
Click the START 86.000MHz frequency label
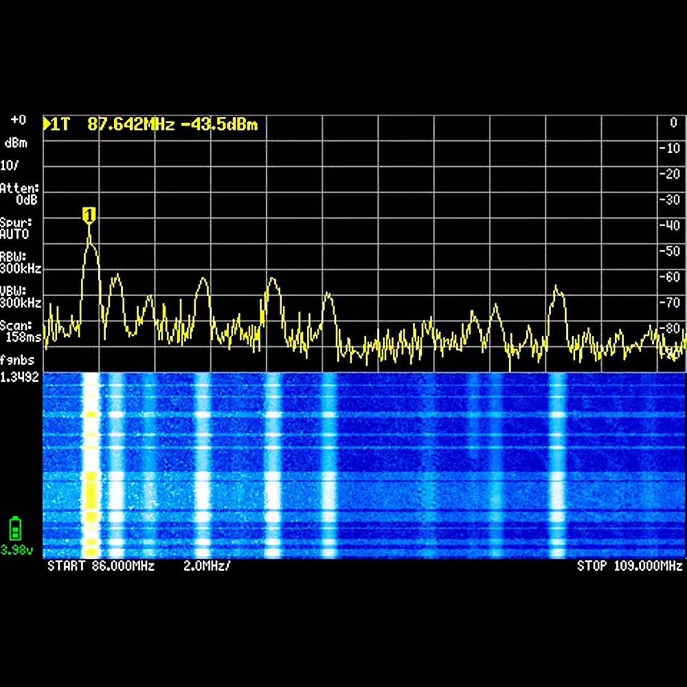point(101,566)
